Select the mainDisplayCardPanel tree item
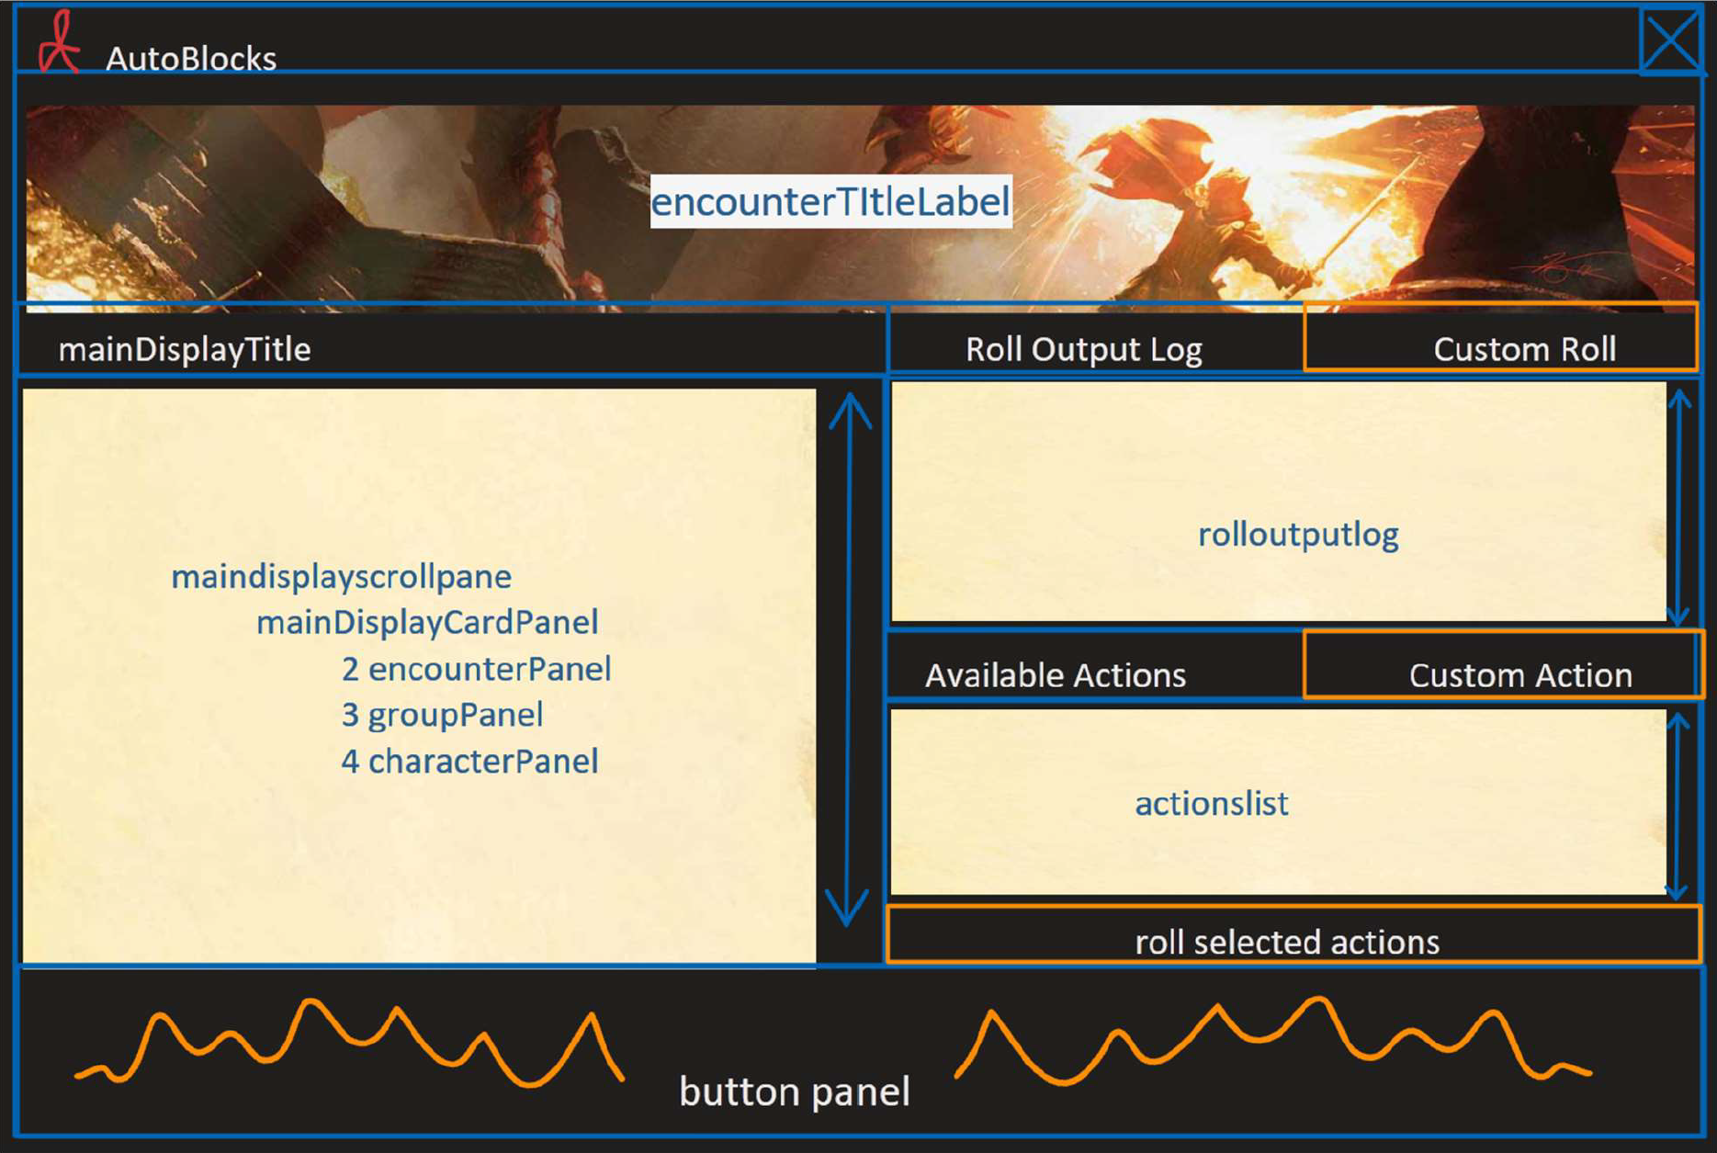 427,622
